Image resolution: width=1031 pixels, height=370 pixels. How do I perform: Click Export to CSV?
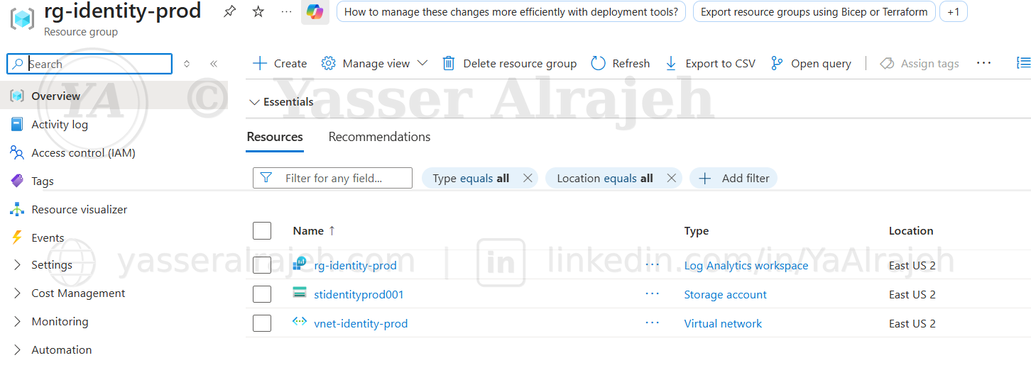coord(710,63)
